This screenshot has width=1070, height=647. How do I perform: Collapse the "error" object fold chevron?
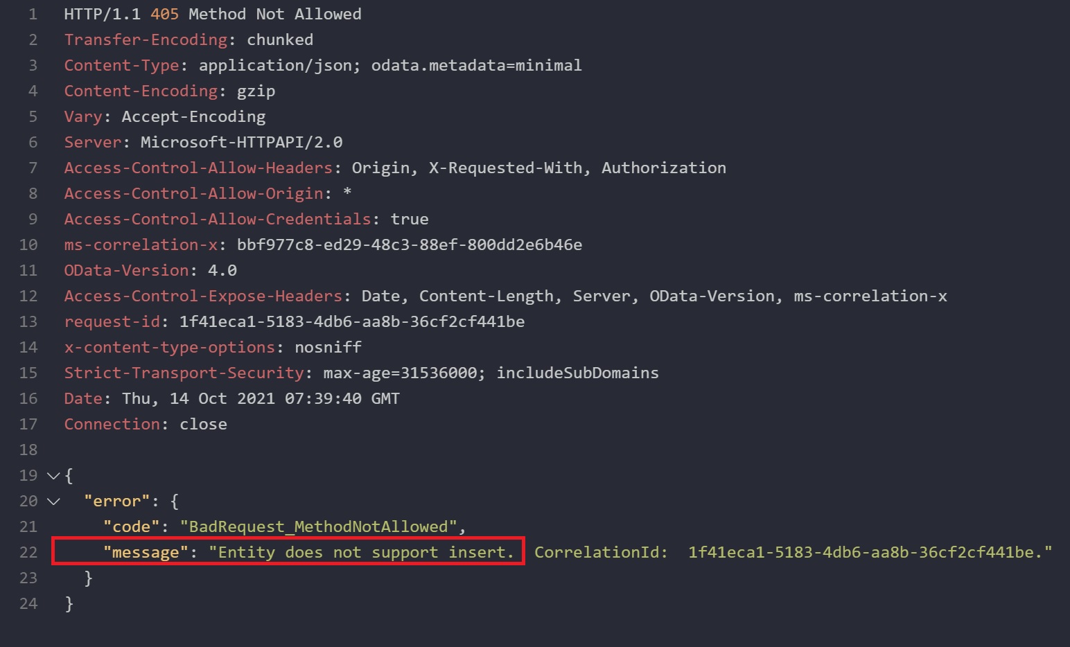tap(53, 502)
